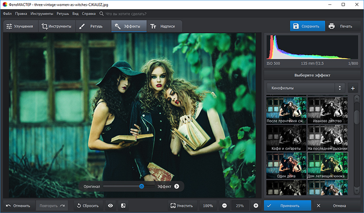
Task: Open the Кинофильмы effect category dropdown
Action: pyautogui.click(x=306, y=88)
